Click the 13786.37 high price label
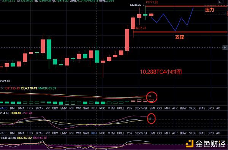This screenshot has height=150, width=228. (136, 5)
